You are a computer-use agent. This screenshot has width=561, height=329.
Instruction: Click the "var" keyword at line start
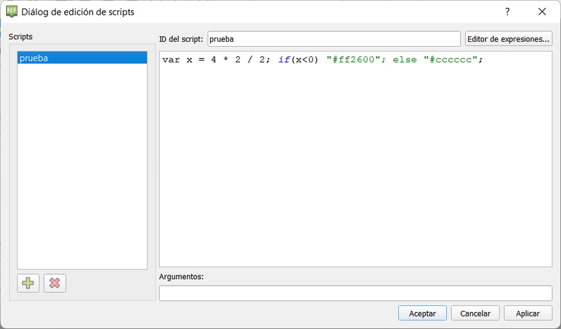coord(171,60)
